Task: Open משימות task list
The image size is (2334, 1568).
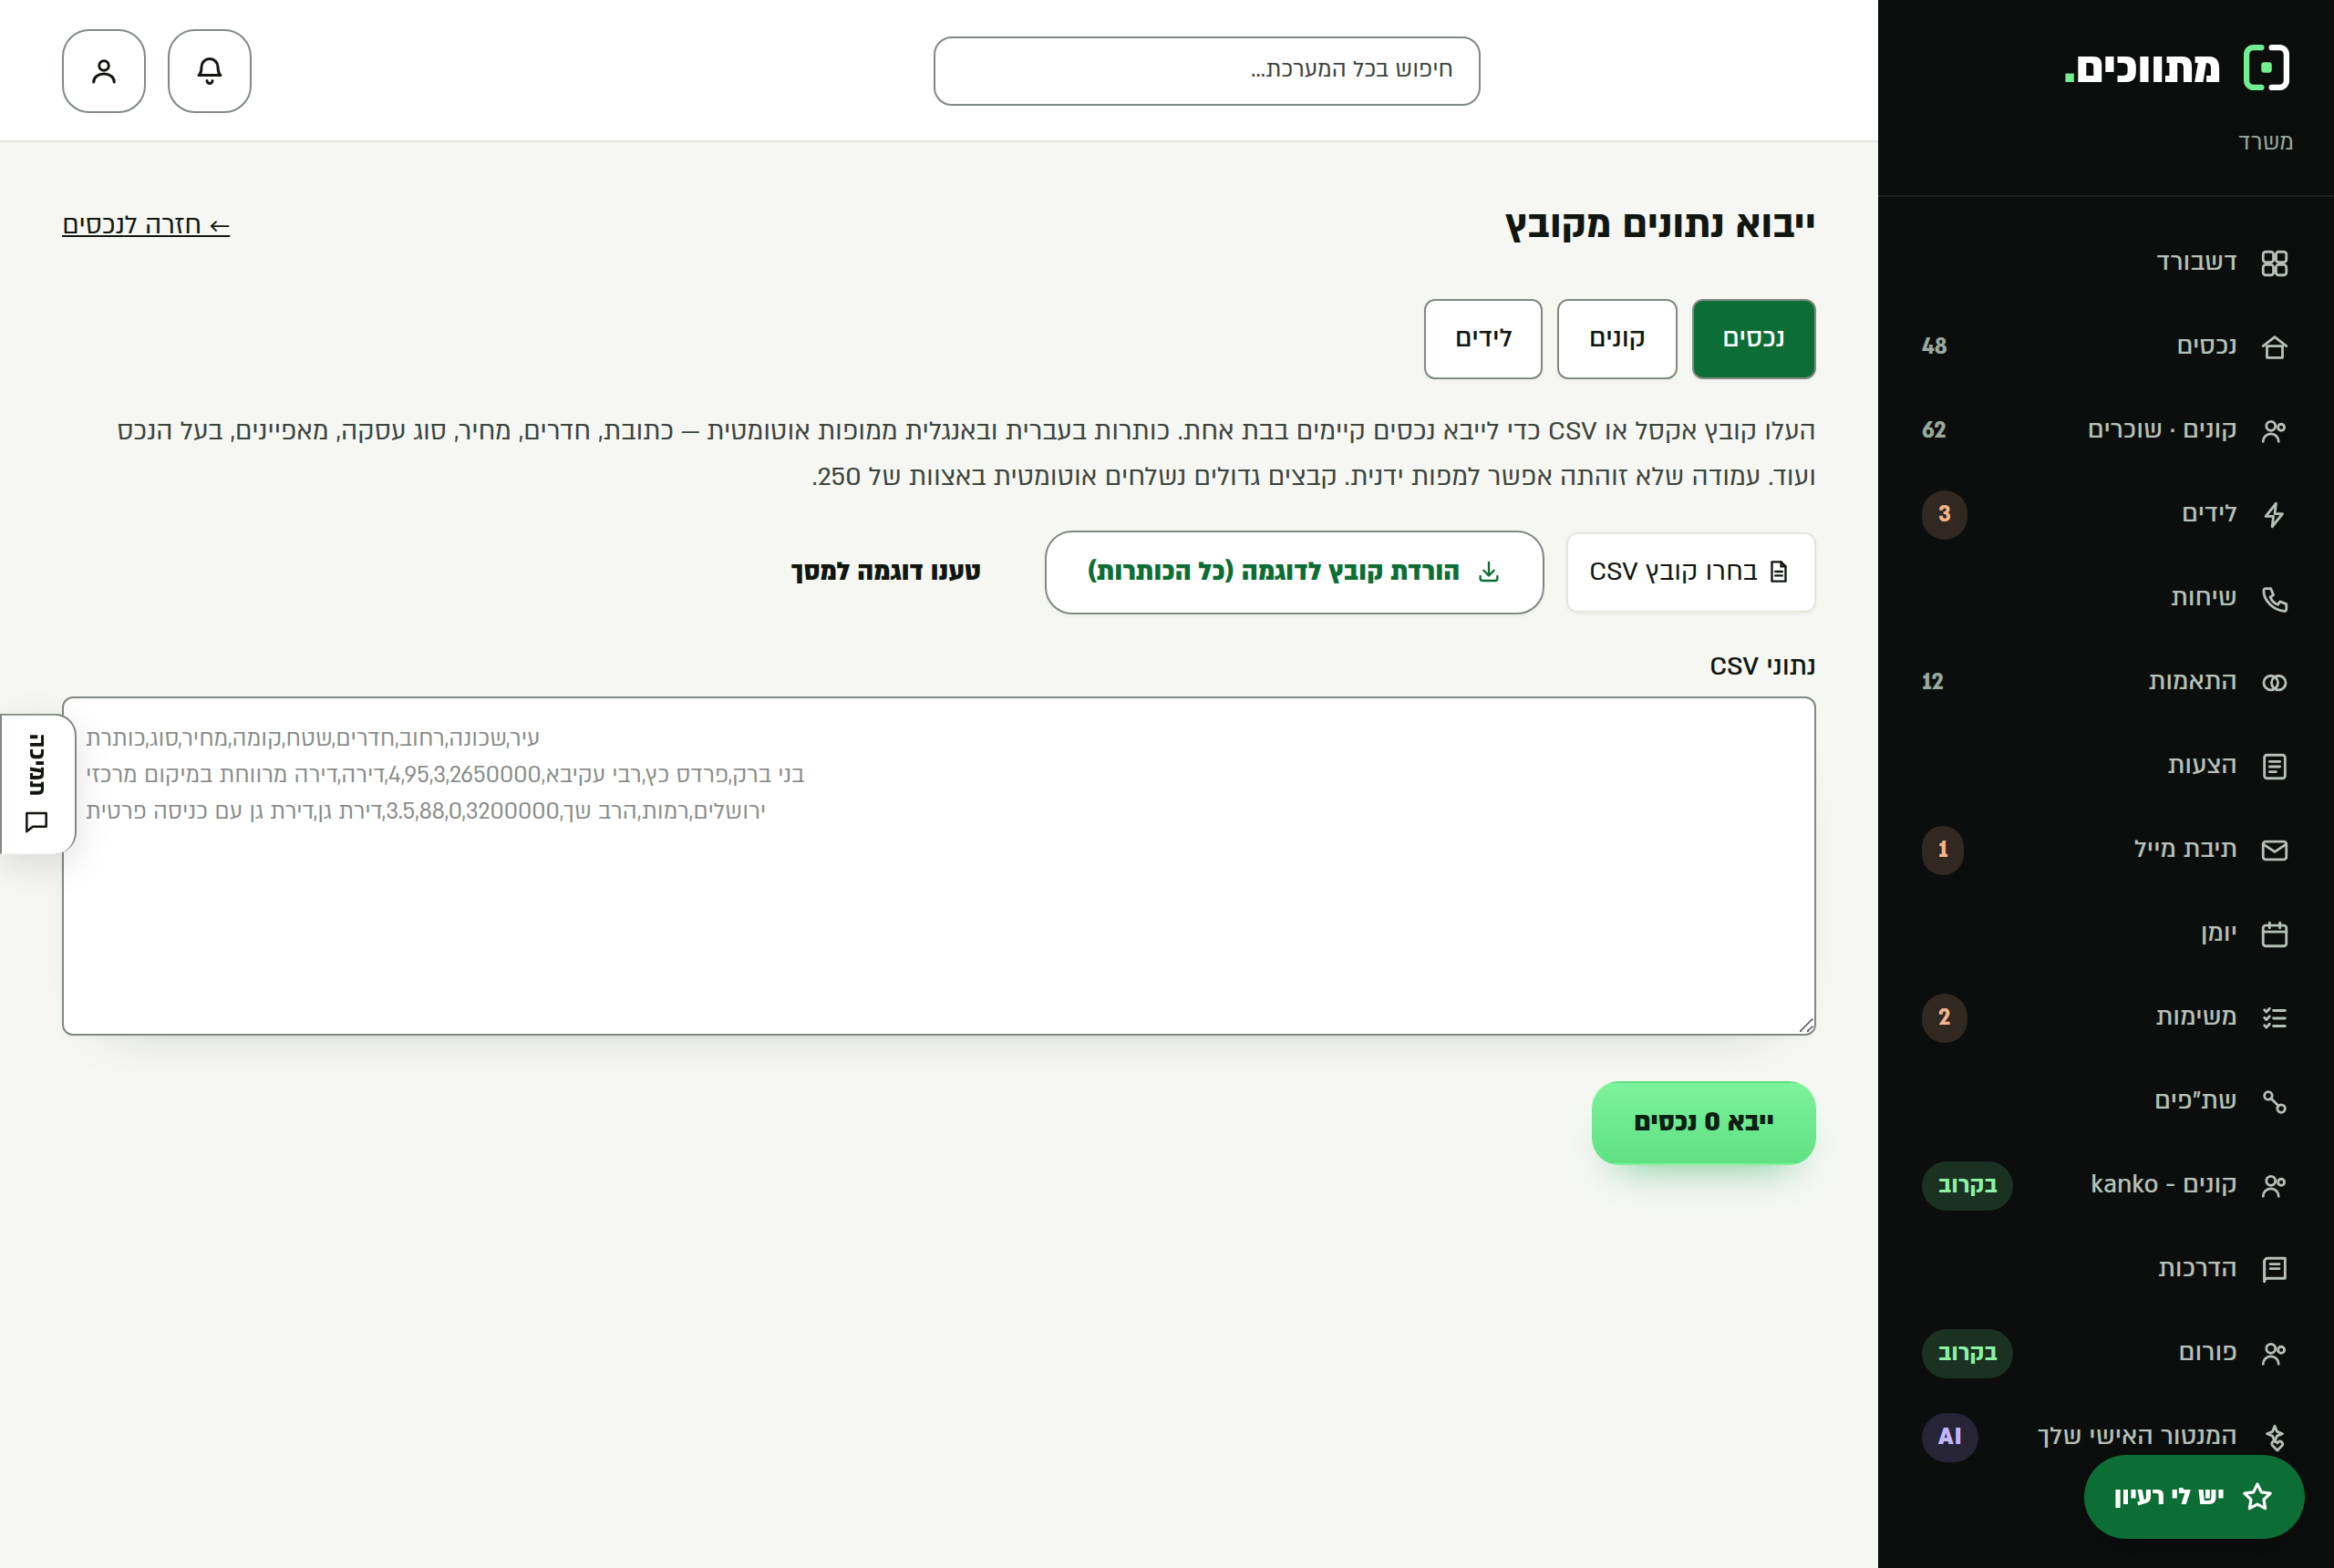Action: coord(2105,1017)
